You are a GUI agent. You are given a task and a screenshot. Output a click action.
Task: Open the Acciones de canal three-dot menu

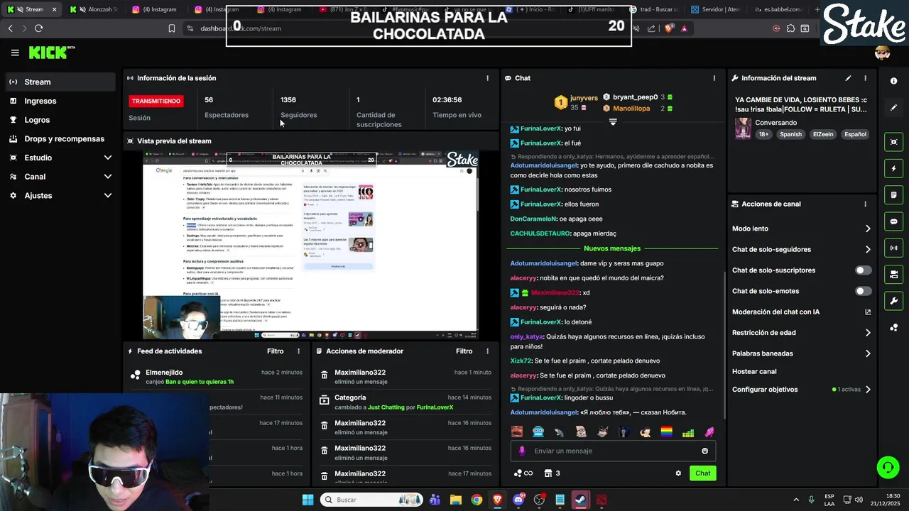865,204
